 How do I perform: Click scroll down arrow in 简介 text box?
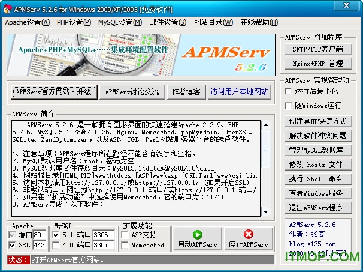point(265,211)
